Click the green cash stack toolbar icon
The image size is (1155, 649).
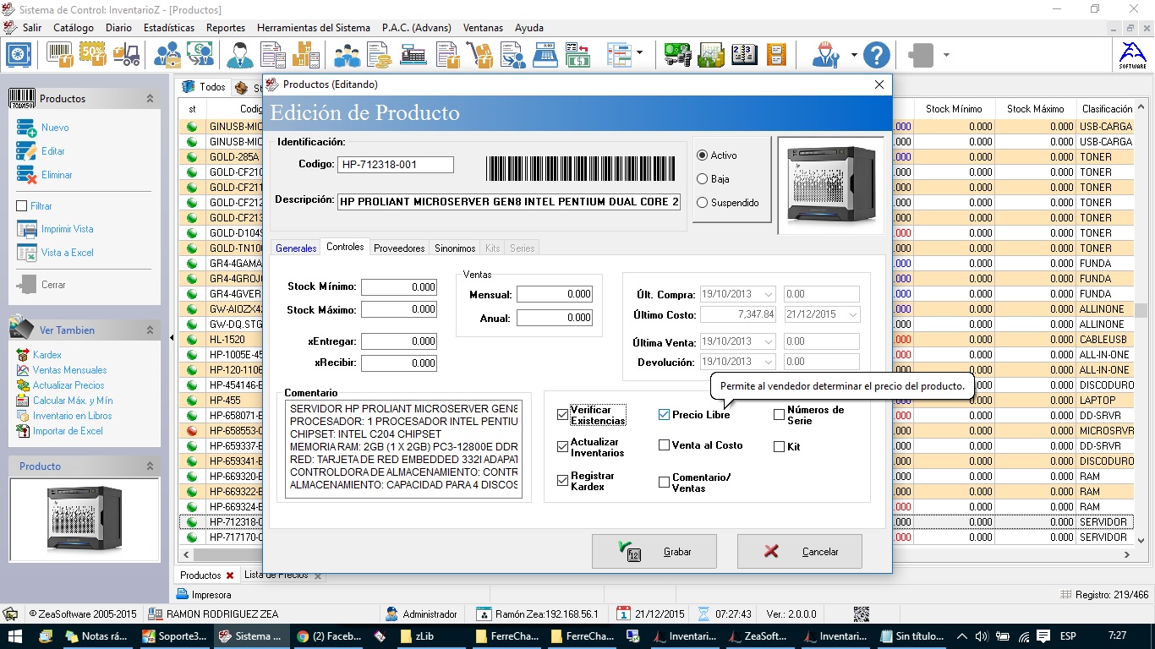pyautogui.click(x=677, y=56)
